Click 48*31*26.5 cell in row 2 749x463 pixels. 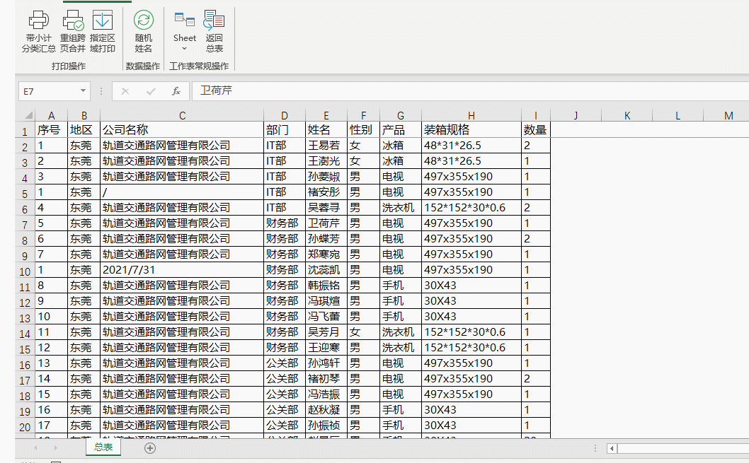coord(471,146)
